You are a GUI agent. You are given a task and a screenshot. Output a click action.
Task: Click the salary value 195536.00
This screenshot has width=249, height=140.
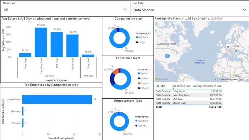[x=216, y=95]
